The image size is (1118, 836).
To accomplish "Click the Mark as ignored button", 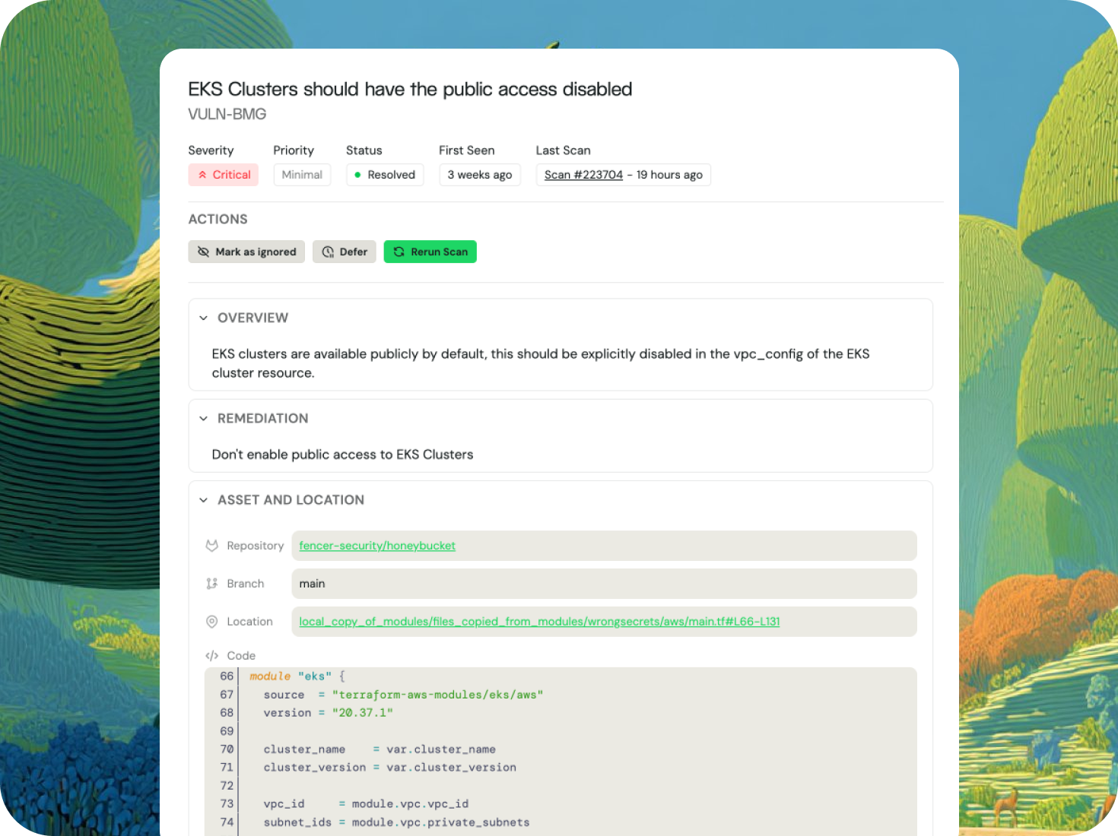I will [x=246, y=252].
